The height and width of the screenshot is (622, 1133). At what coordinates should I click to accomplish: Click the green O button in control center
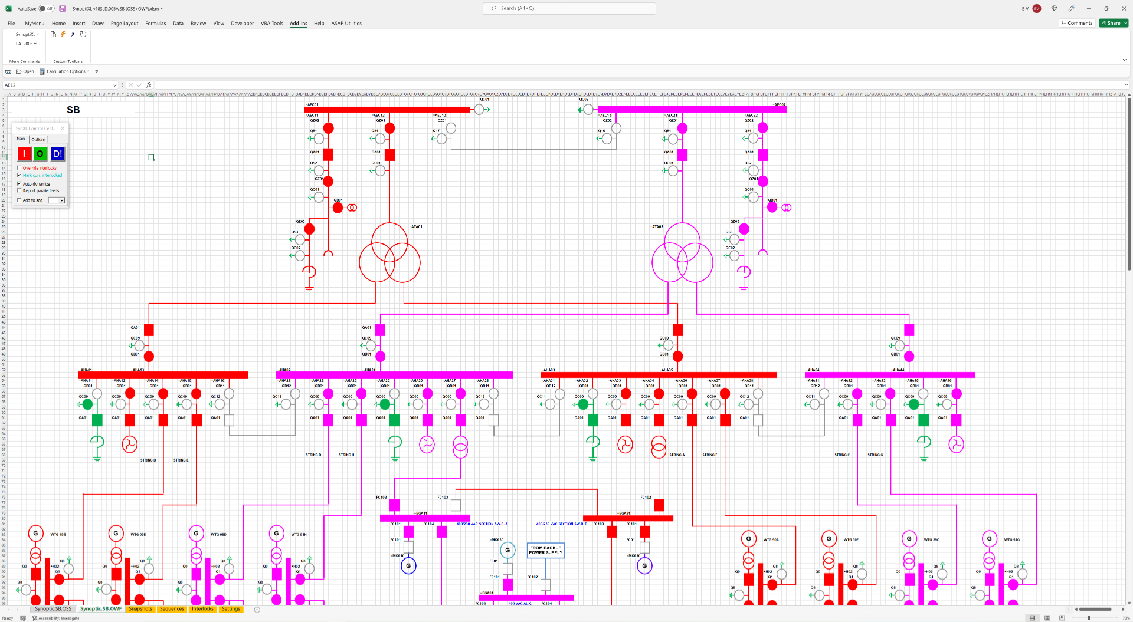pos(40,154)
